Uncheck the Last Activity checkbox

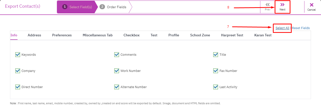click(216, 87)
